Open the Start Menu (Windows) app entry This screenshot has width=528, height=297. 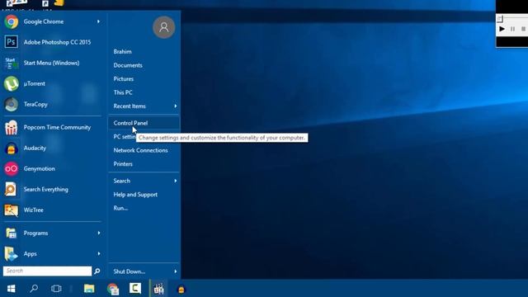coord(52,63)
